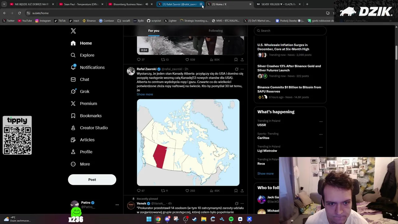The height and width of the screenshot is (224, 398).
Task: Open Rafał Zaorski profile name
Action: pyautogui.click(x=146, y=69)
